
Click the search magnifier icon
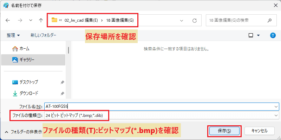[x=269, y=20]
